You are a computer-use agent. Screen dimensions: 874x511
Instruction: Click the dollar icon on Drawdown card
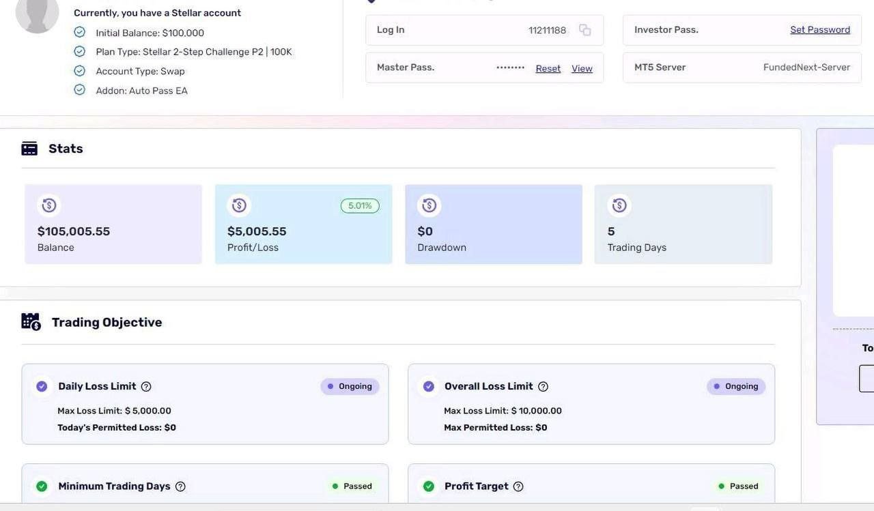429,205
